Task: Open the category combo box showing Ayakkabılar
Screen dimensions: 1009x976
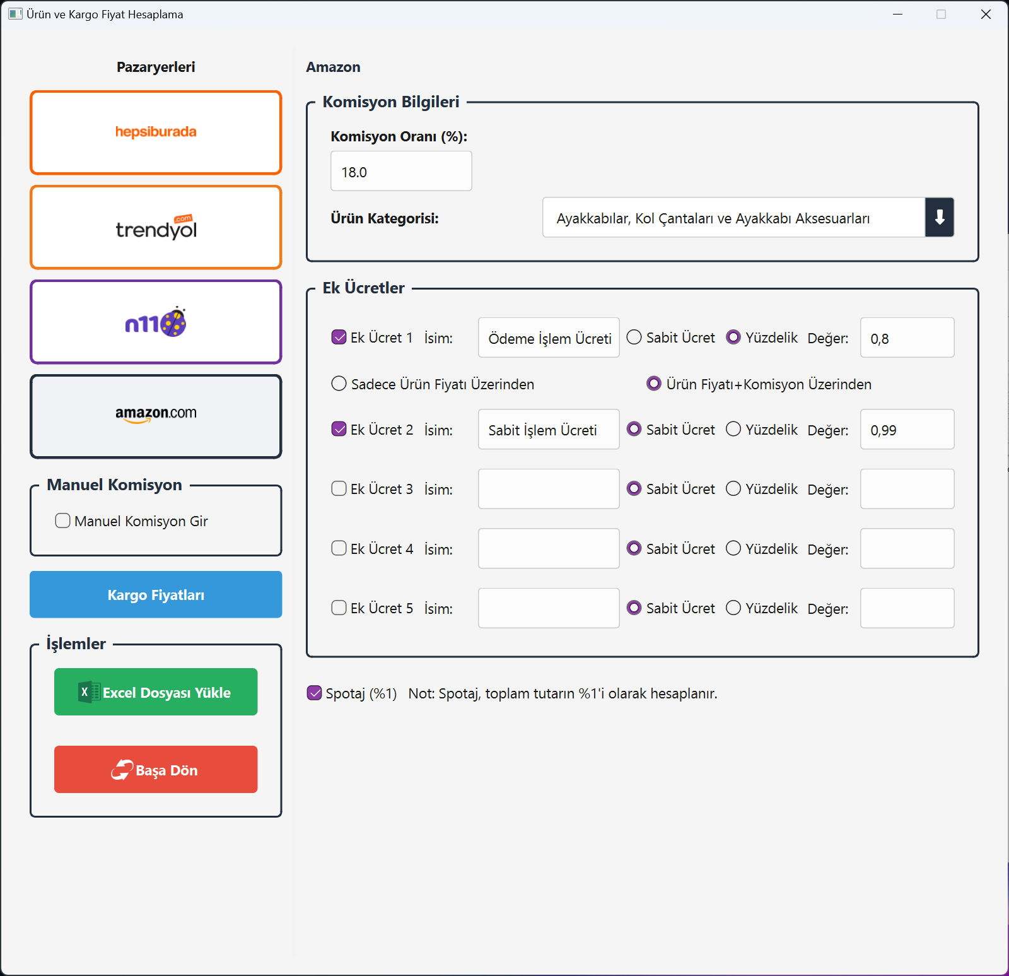Action: click(x=748, y=218)
